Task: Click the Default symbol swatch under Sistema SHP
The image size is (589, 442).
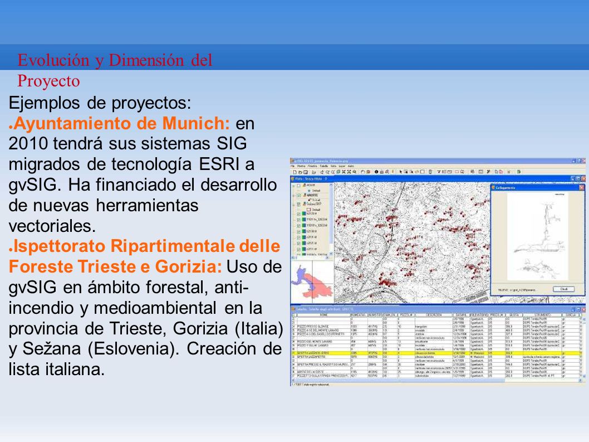Action: (309, 209)
